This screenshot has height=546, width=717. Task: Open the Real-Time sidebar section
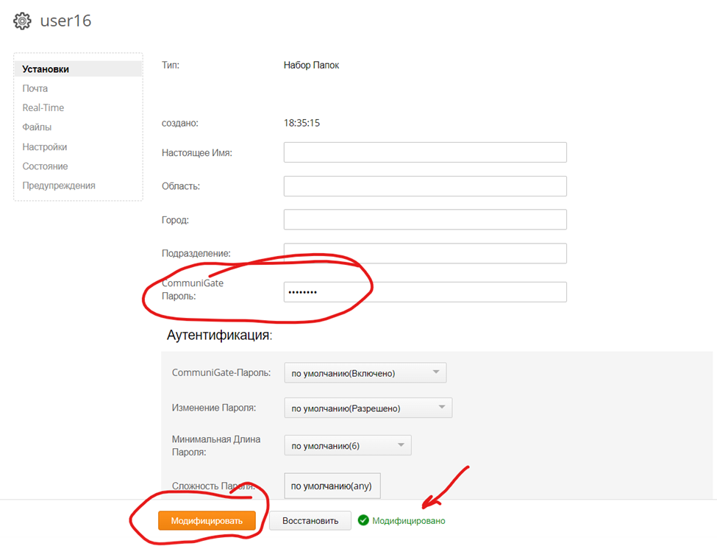tap(43, 107)
